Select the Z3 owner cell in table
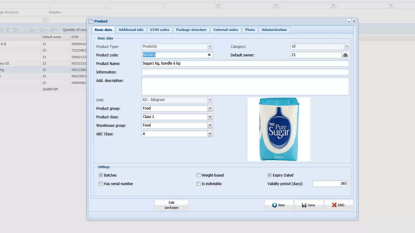This screenshot has height=233, width=415. [55, 50]
